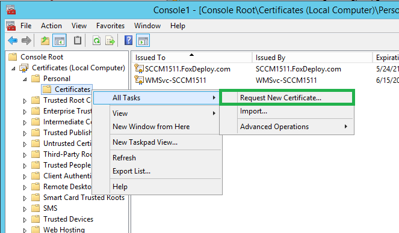Open the Favorites menu
Image resolution: width=399 pixels, height=233 pixels.
point(111,26)
